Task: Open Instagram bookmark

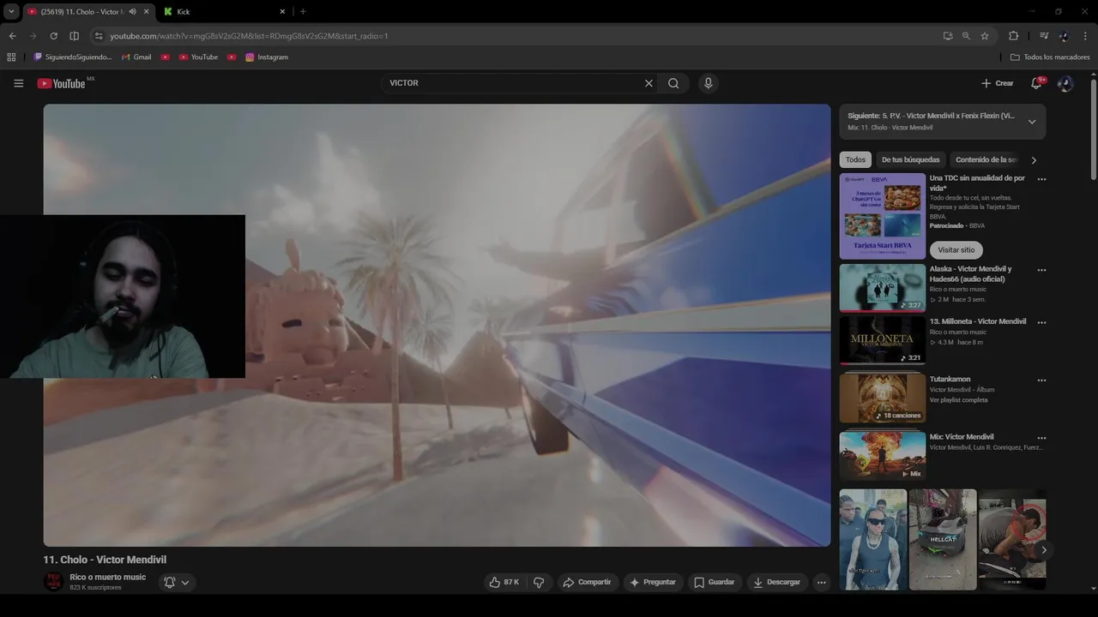Action: [267, 57]
